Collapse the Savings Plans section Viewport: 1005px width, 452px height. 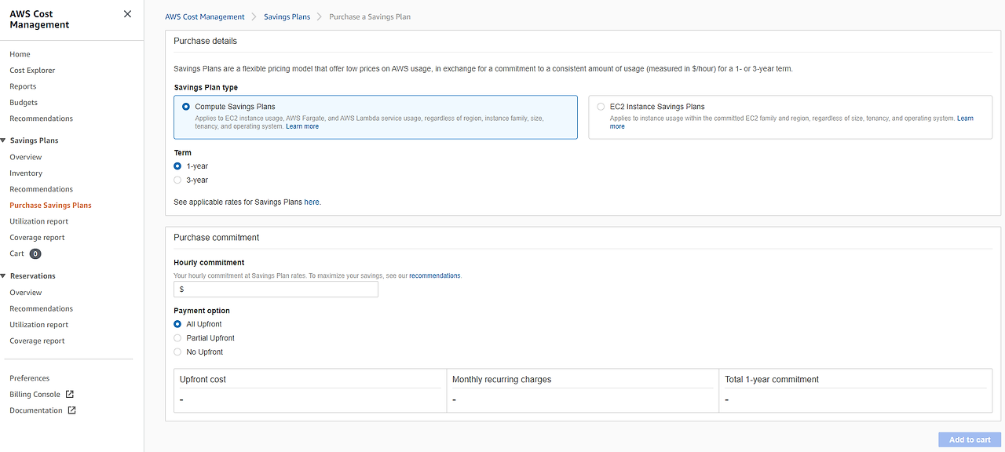pyautogui.click(x=4, y=140)
